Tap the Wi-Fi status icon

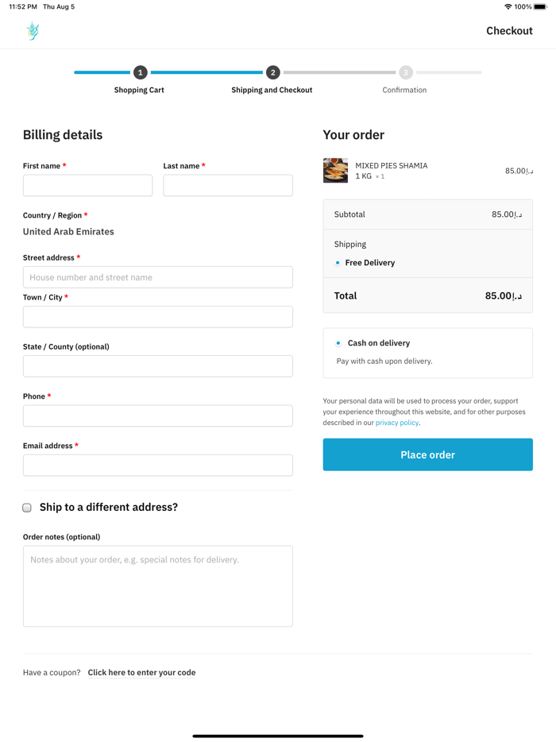coord(508,7)
